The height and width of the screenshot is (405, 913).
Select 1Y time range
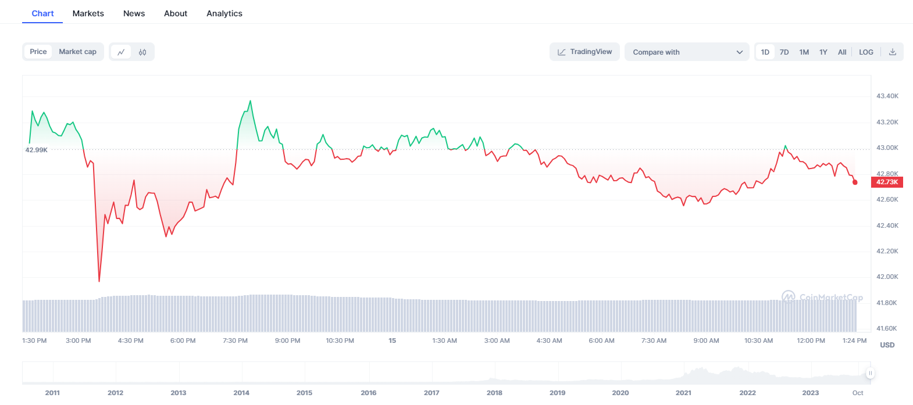(823, 52)
